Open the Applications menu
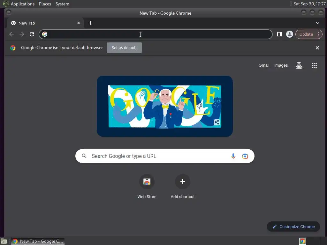 (23, 4)
